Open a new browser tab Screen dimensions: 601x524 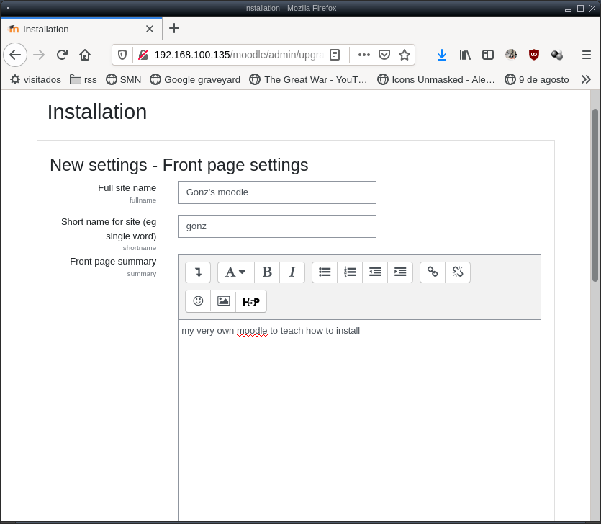(x=174, y=28)
